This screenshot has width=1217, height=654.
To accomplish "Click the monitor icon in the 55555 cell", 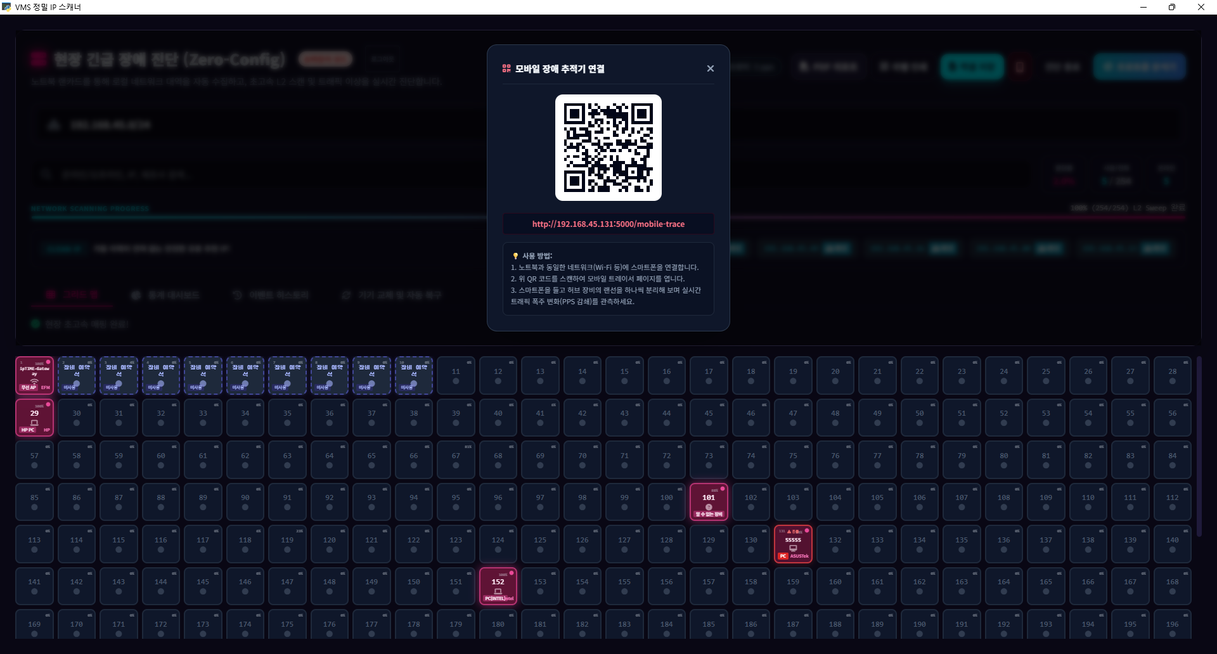I will 793,548.
